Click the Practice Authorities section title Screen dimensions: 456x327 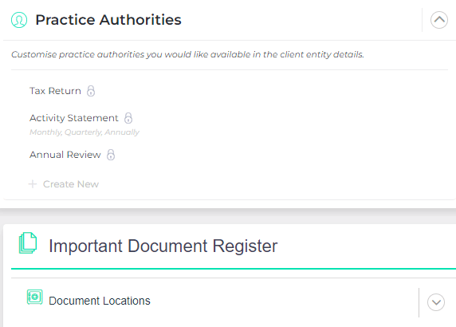(108, 20)
